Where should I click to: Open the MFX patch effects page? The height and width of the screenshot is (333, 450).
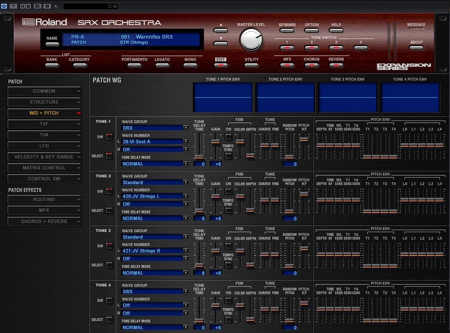coord(44,210)
